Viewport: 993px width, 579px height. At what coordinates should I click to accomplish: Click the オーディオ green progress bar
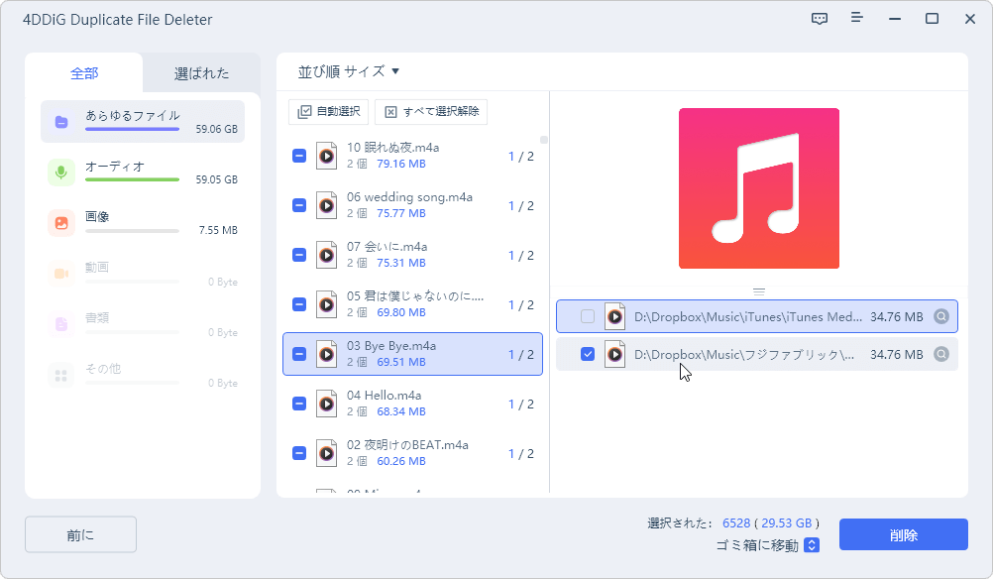pyautogui.click(x=133, y=179)
